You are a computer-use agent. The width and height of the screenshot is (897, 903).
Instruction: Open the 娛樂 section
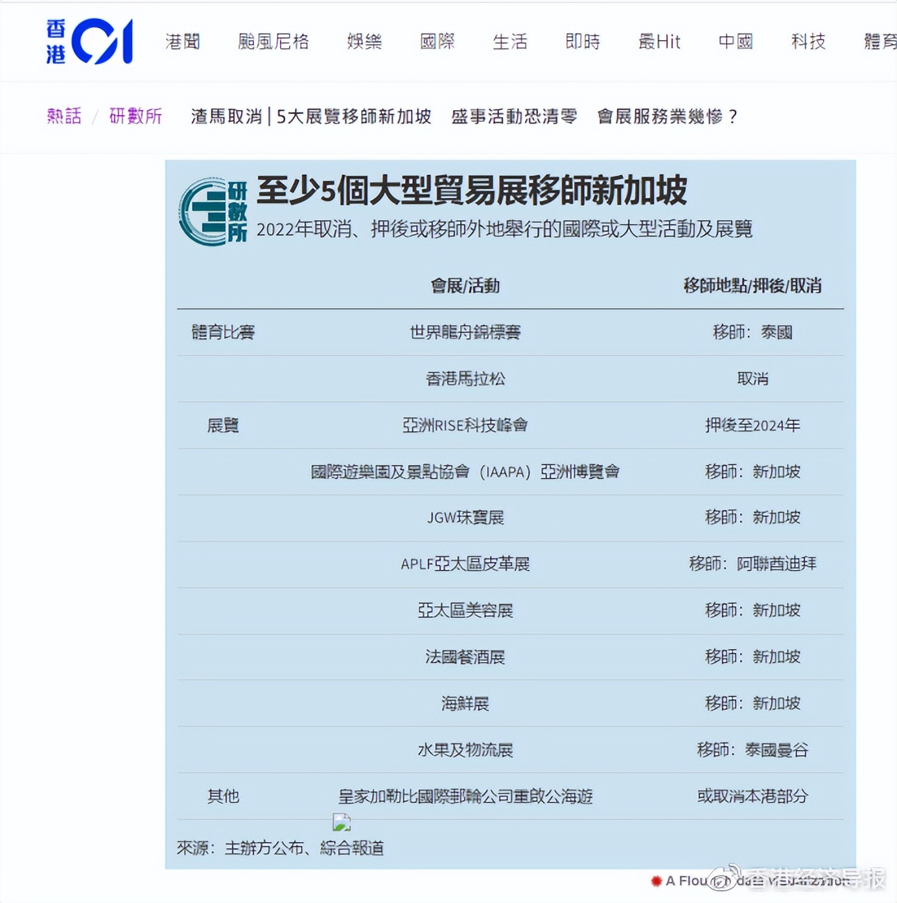pyautogui.click(x=364, y=41)
